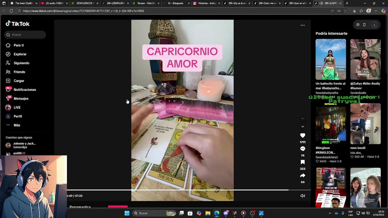388x218 pixels.
Task: Go to the previous video arrow
Action: pos(303,119)
